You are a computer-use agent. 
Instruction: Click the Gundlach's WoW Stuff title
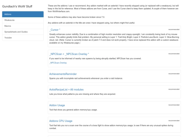[x=17, y=6]
